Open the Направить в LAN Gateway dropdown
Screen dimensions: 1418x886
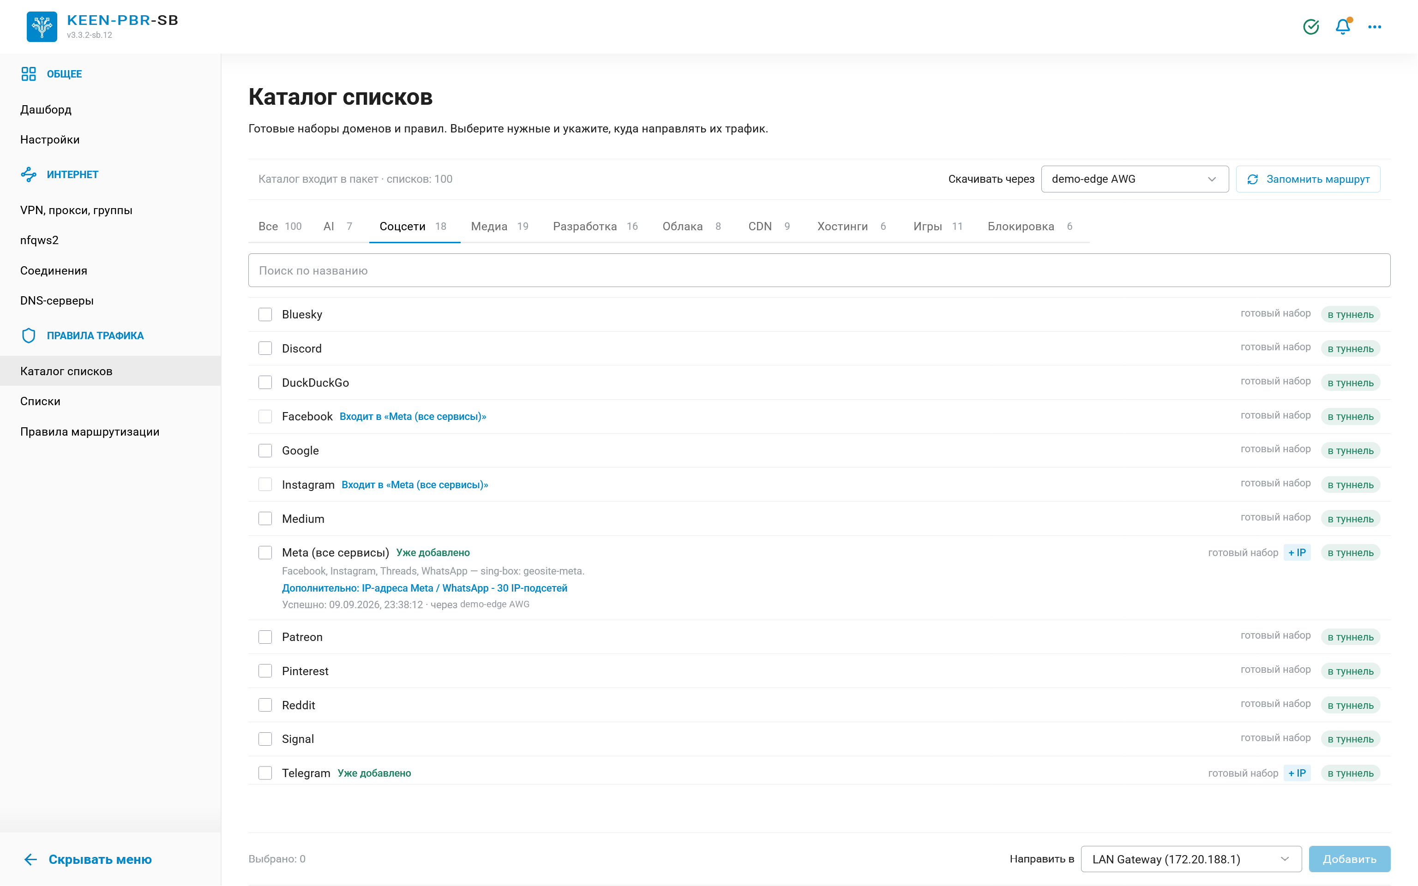(1190, 859)
